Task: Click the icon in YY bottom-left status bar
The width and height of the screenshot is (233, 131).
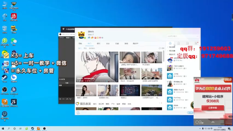Action: coord(78,113)
